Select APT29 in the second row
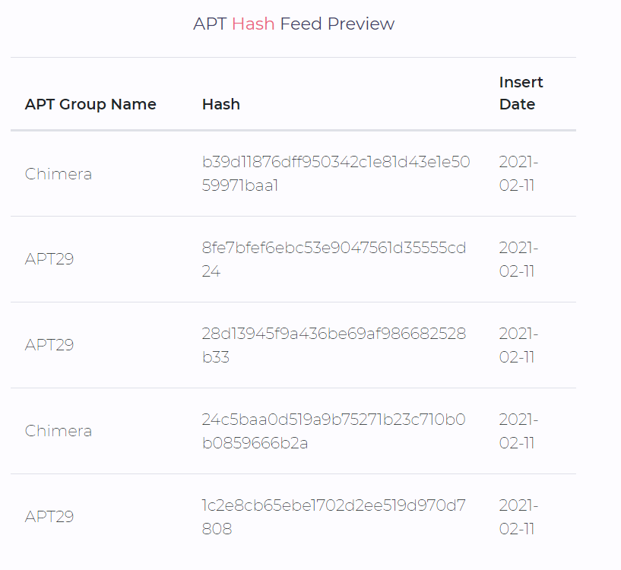 [49, 259]
